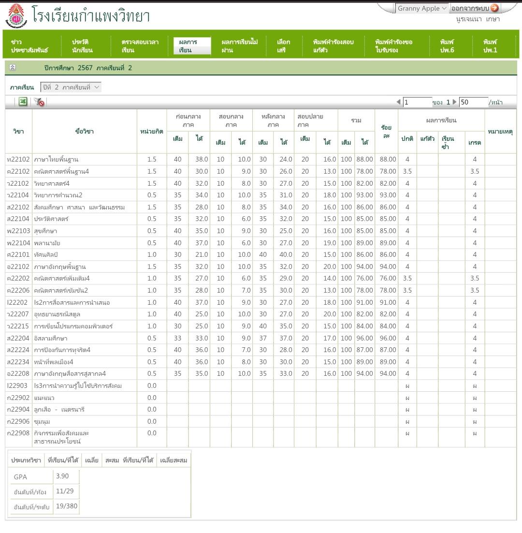Select subject คณิตศาสตร์พื้นฐาน4

[x=61, y=171]
